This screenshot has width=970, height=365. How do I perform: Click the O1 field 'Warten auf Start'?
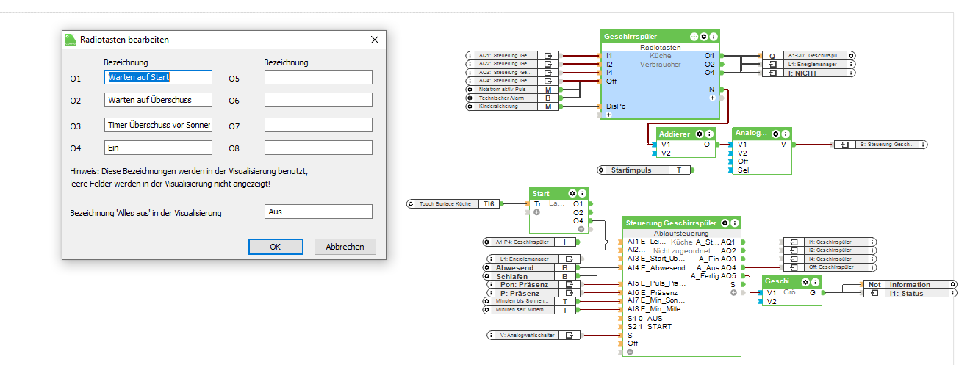158,77
